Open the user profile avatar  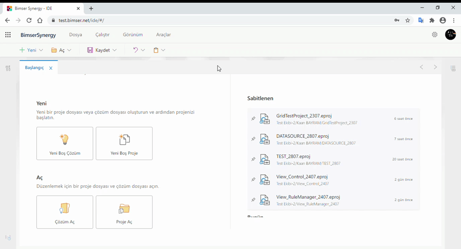pyautogui.click(x=450, y=35)
